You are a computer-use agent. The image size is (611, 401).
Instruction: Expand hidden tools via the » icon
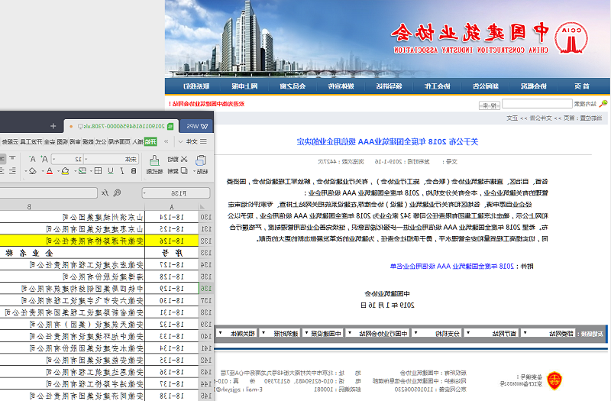tap(166, 141)
